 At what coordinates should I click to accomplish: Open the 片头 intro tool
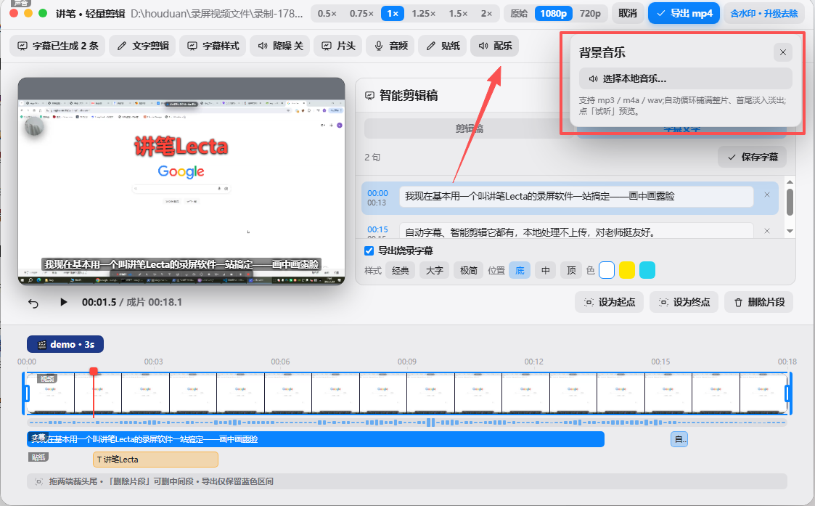[338, 46]
